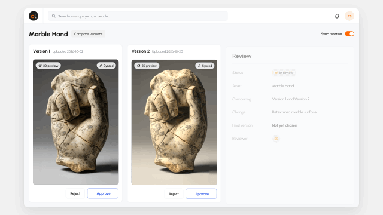
Task: Focus the search assets input field
Action: tap(138, 16)
